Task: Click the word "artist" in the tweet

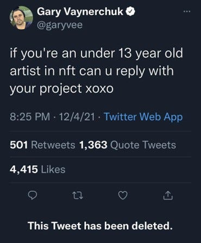Action: pyautogui.click(x=24, y=71)
